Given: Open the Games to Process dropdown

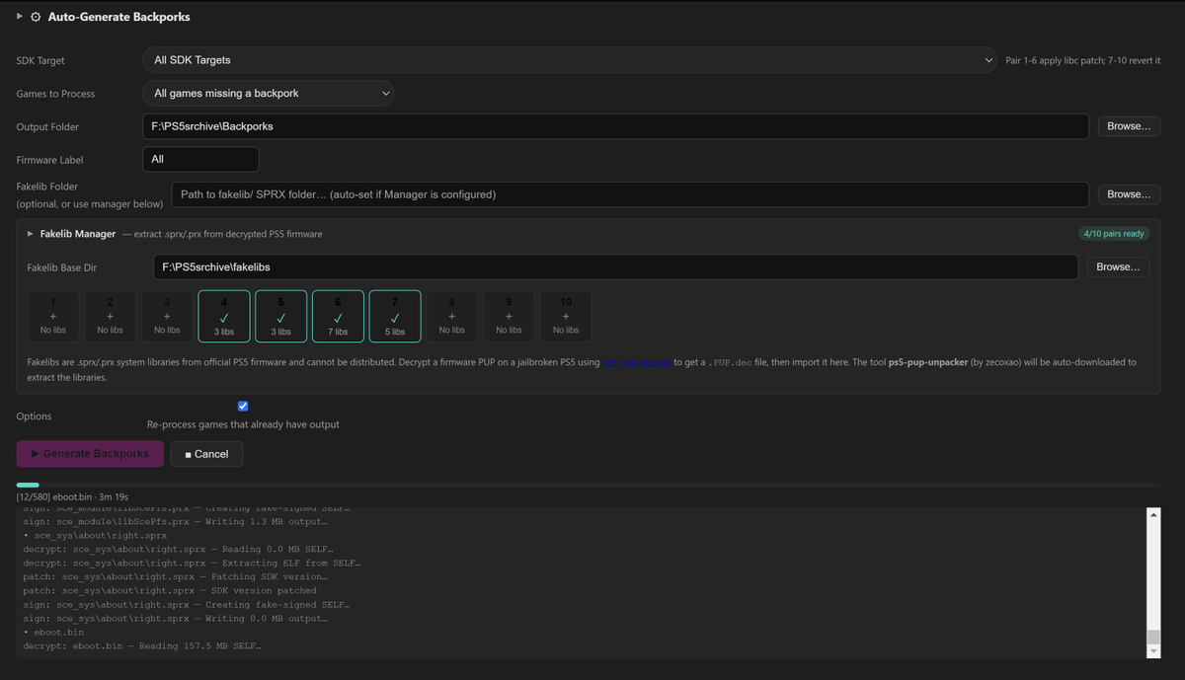Looking at the screenshot, I should click(269, 94).
